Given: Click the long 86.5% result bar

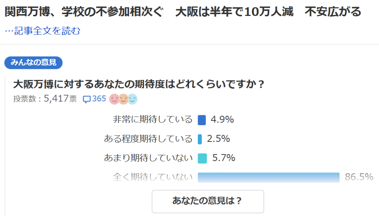Looking at the screenshot, I should pos(269,177).
